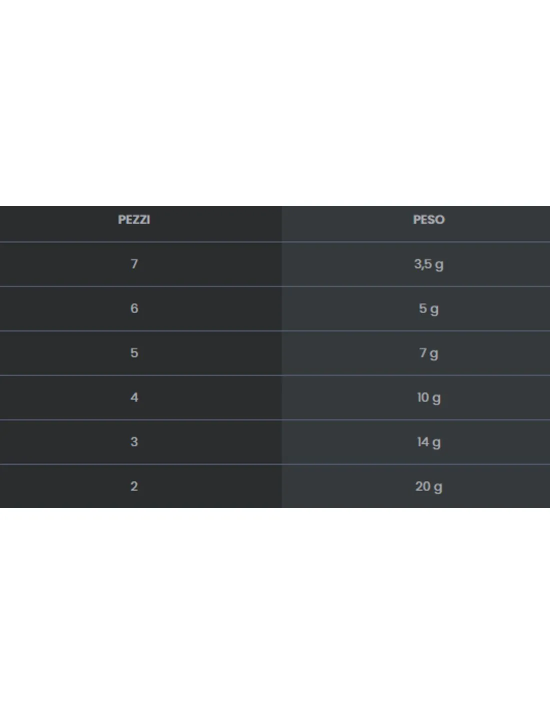The width and height of the screenshot is (550, 711).
Task: Select the pieces value 7 cell
Action: pos(134,264)
